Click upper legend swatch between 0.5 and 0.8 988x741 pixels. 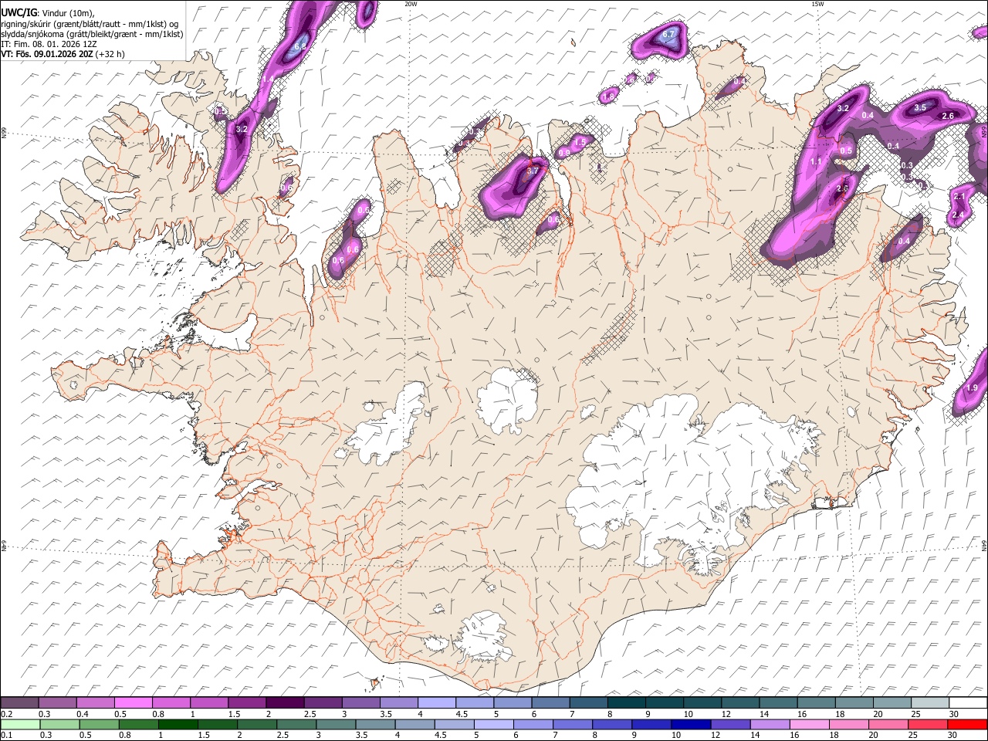point(133,703)
